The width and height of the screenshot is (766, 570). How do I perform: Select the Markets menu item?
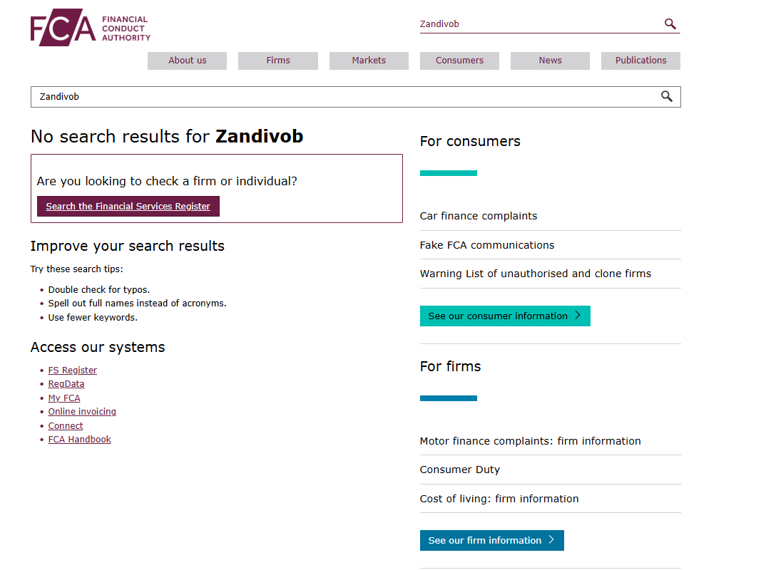pyautogui.click(x=369, y=61)
